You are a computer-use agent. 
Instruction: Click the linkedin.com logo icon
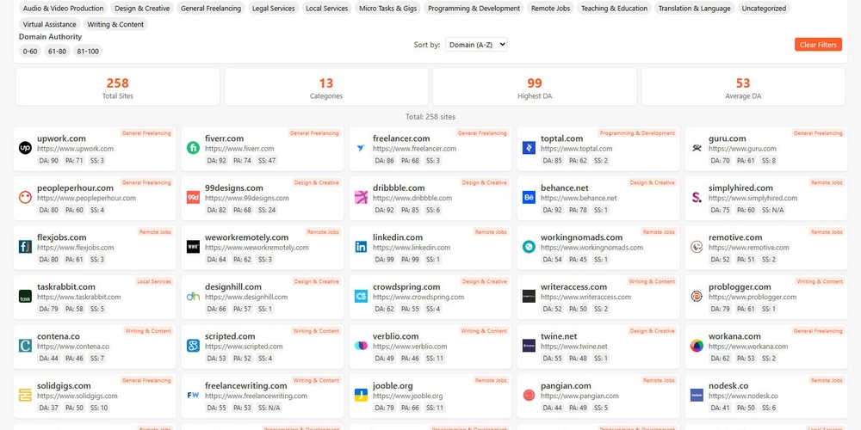point(361,247)
